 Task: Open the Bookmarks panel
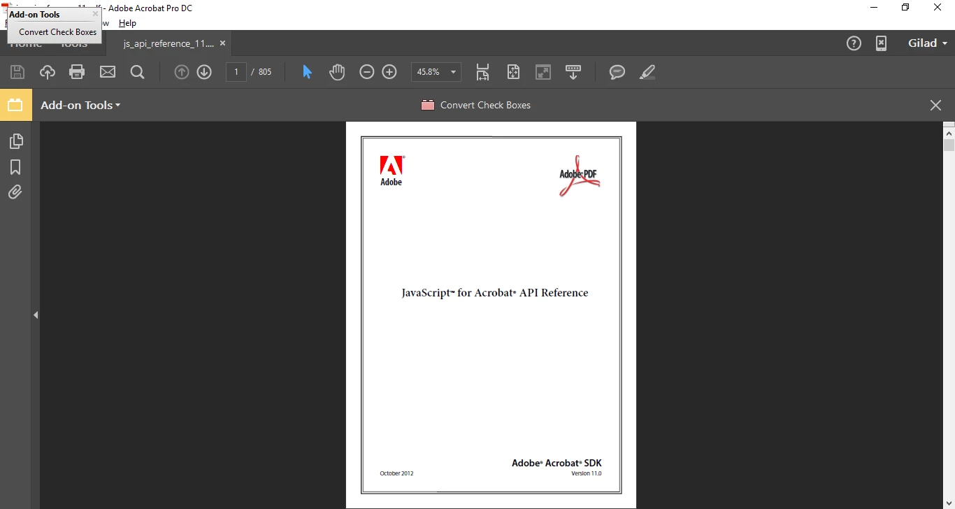click(x=15, y=167)
